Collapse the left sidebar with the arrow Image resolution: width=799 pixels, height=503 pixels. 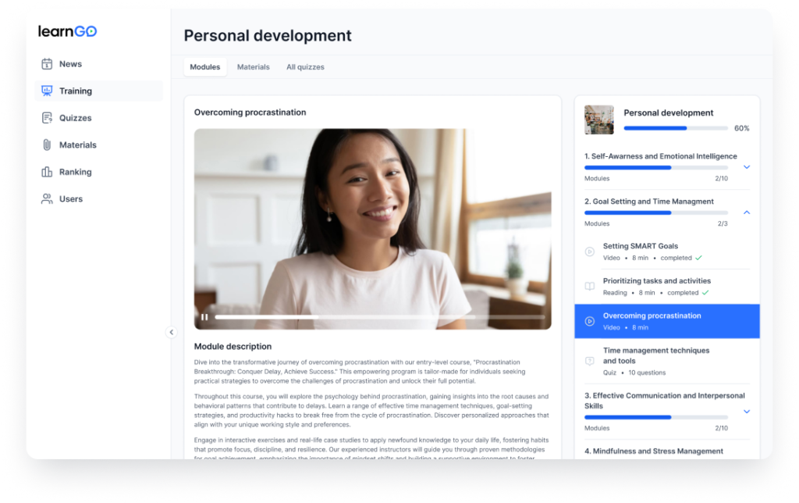(172, 332)
